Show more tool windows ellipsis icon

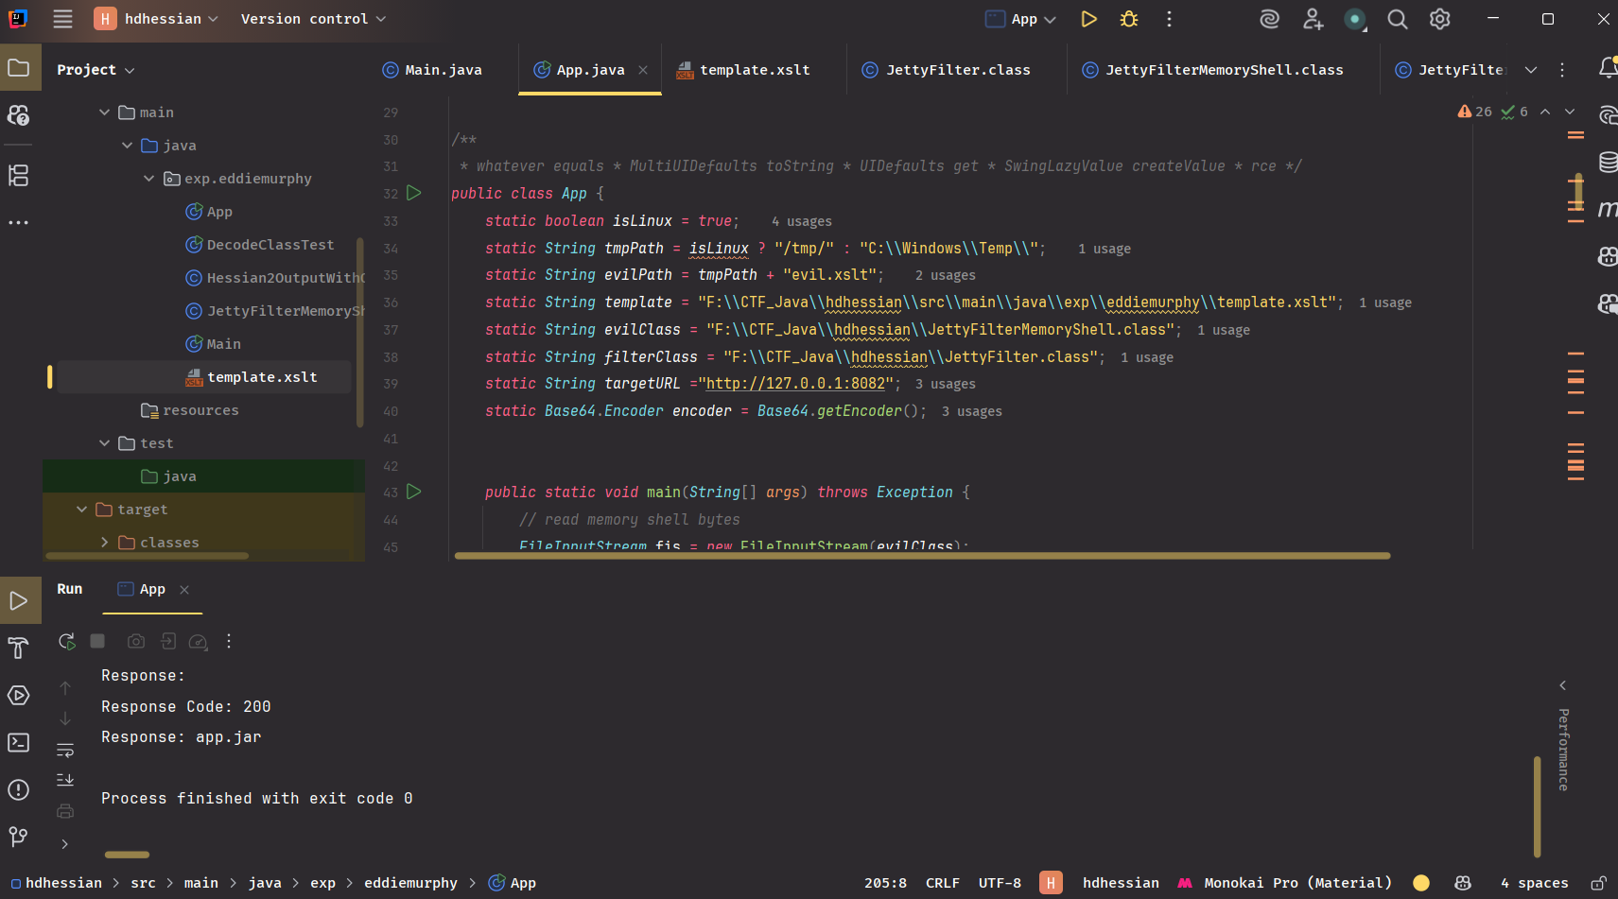19,223
